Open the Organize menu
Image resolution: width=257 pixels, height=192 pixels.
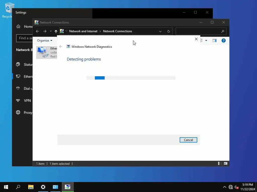click(x=45, y=40)
